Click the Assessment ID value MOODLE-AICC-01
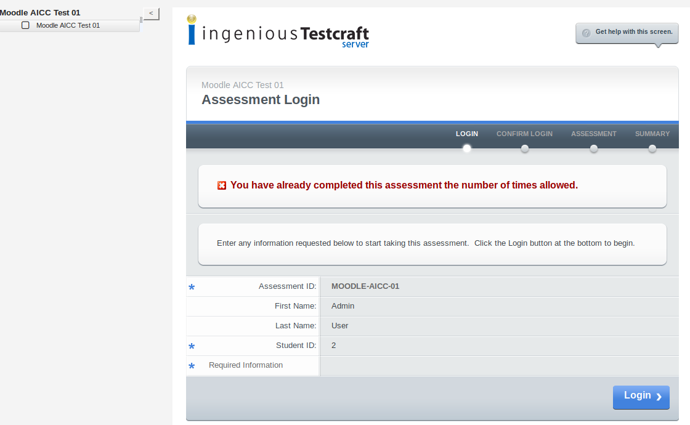 pos(365,286)
